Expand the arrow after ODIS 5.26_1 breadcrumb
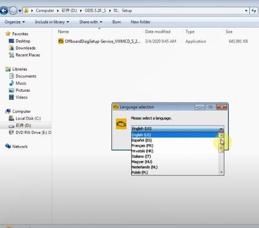The height and width of the screenshot is (228, 259). click(110, 11)
